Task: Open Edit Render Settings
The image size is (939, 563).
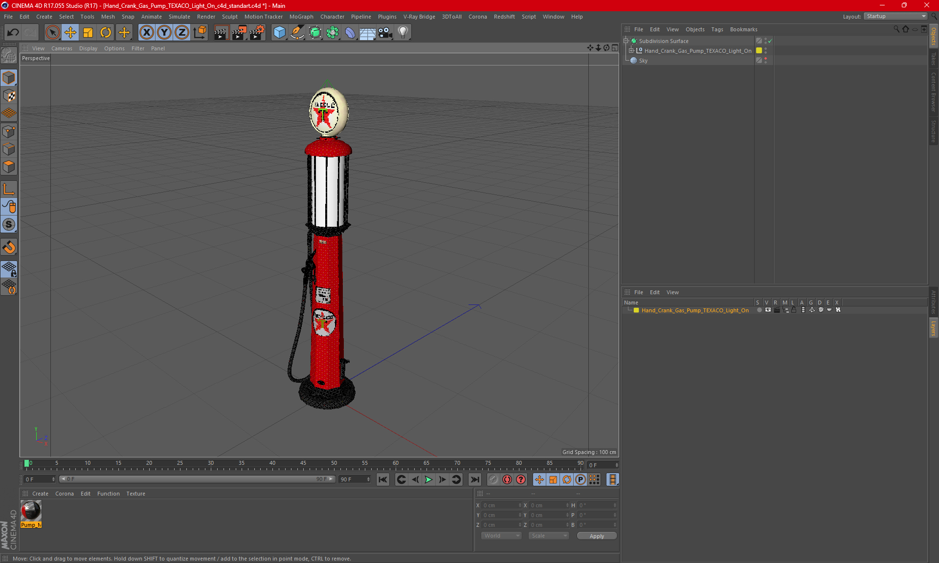Action: [257, 33]
